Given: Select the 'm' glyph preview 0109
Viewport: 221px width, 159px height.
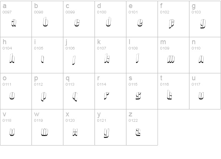Looking at the screenshot, I should coord(171,59).
